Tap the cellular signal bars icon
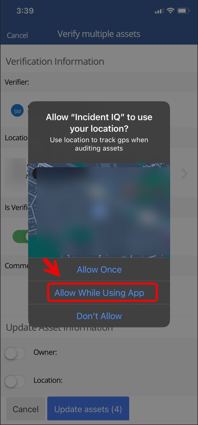This screenshot has height=425, width=198. tap(159, 11)
